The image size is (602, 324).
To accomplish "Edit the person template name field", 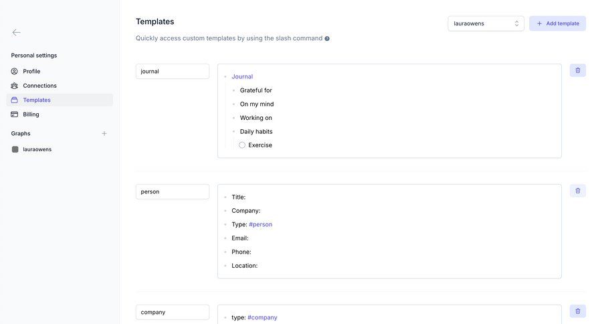I will (x=173, y=191).
